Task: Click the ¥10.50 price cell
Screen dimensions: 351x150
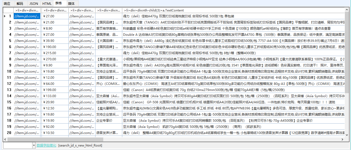Action: pyautogui.click(x=55, y=133)
